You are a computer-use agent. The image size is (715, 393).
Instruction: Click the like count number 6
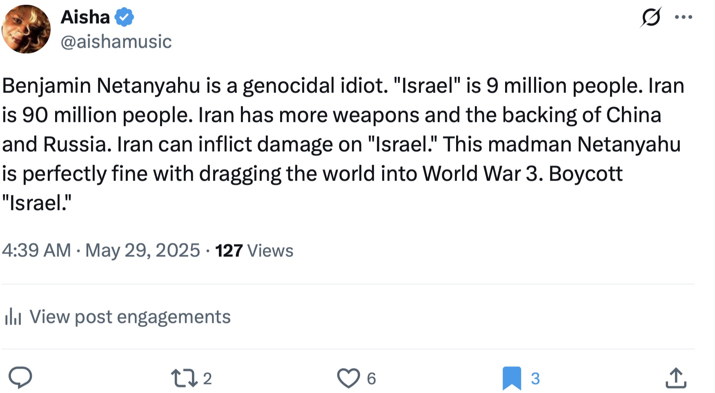click(x=371, y=379)
